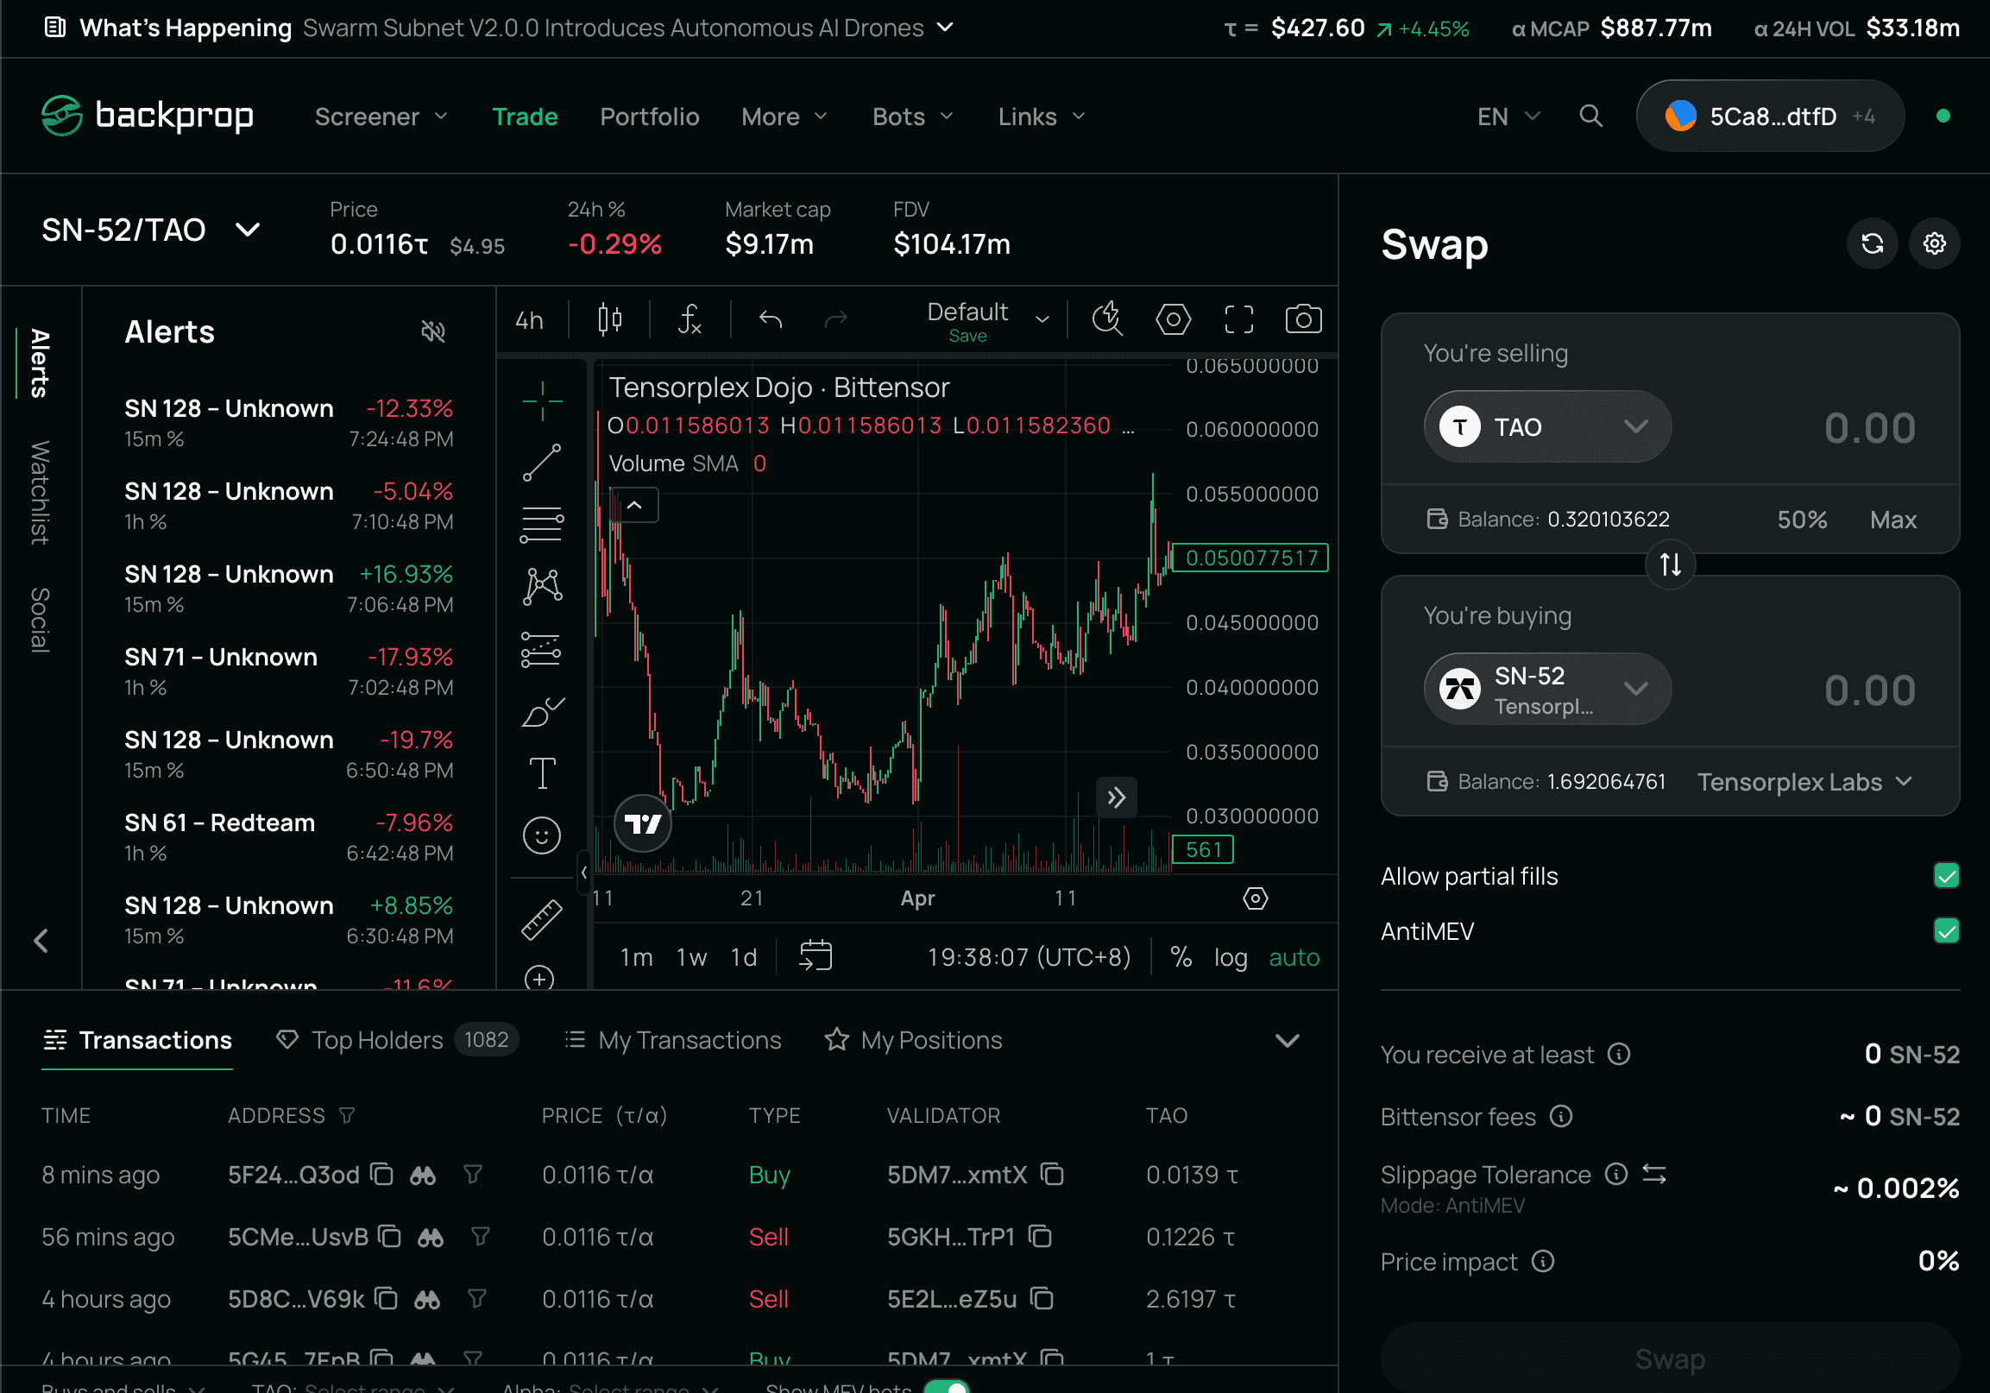Expand the Screener menu
Image resolution: width=1990 pixels, height=1393 pixels.
pyautogui.click(x=381, y=117)
